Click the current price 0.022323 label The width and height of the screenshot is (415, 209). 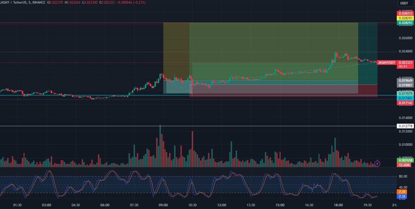coord(405,63)
